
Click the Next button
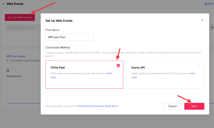coord(194,106)
